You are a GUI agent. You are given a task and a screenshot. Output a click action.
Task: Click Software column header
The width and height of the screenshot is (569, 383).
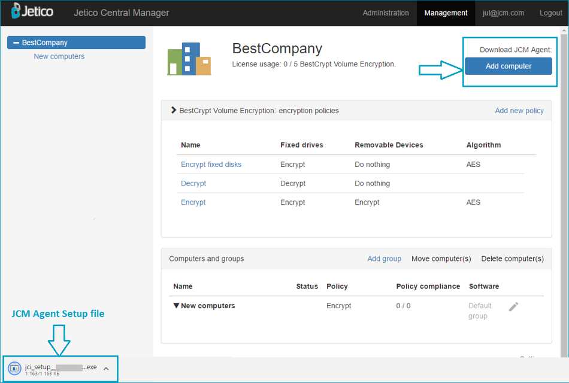(484, 287)
